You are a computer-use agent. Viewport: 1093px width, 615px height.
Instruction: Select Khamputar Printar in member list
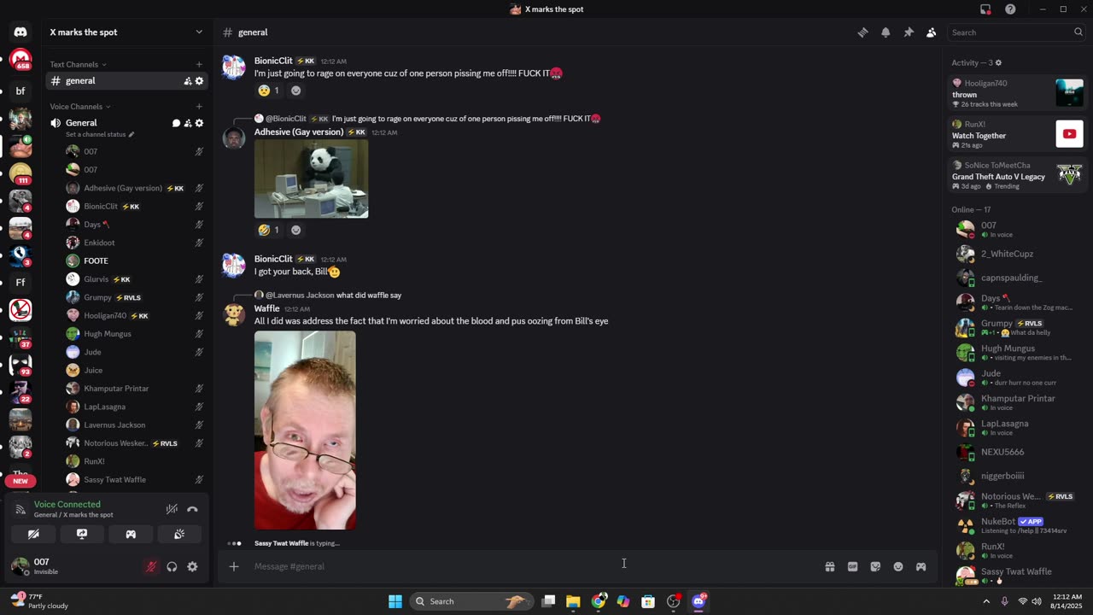point(1019,402)
